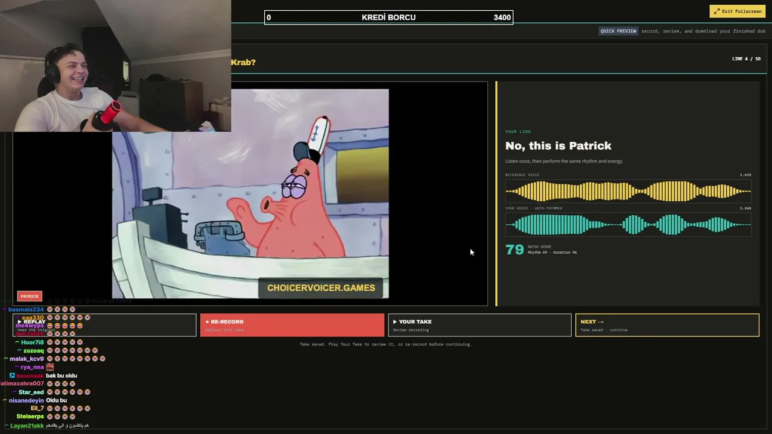Click chat username malak_kcv9

pyautogui.click(x=27, y=359)
